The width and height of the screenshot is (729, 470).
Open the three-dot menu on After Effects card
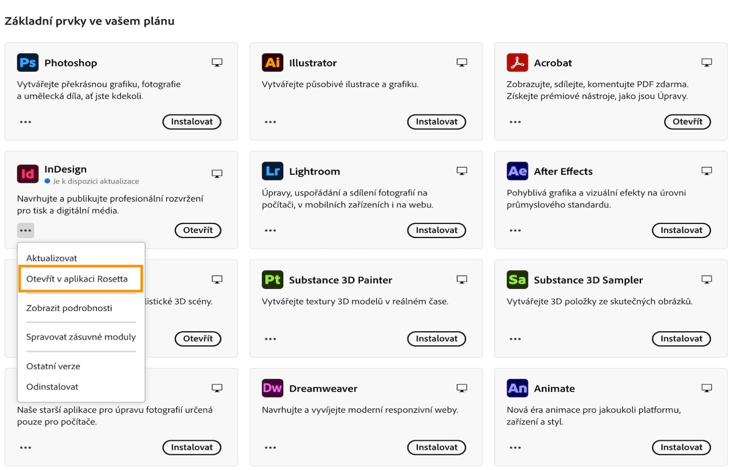[515, 230]
